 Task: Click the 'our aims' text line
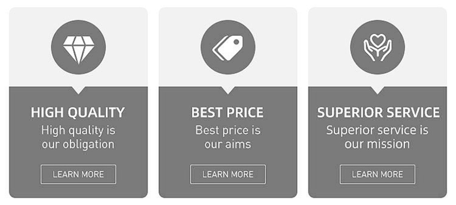click(x=228, y=144)
